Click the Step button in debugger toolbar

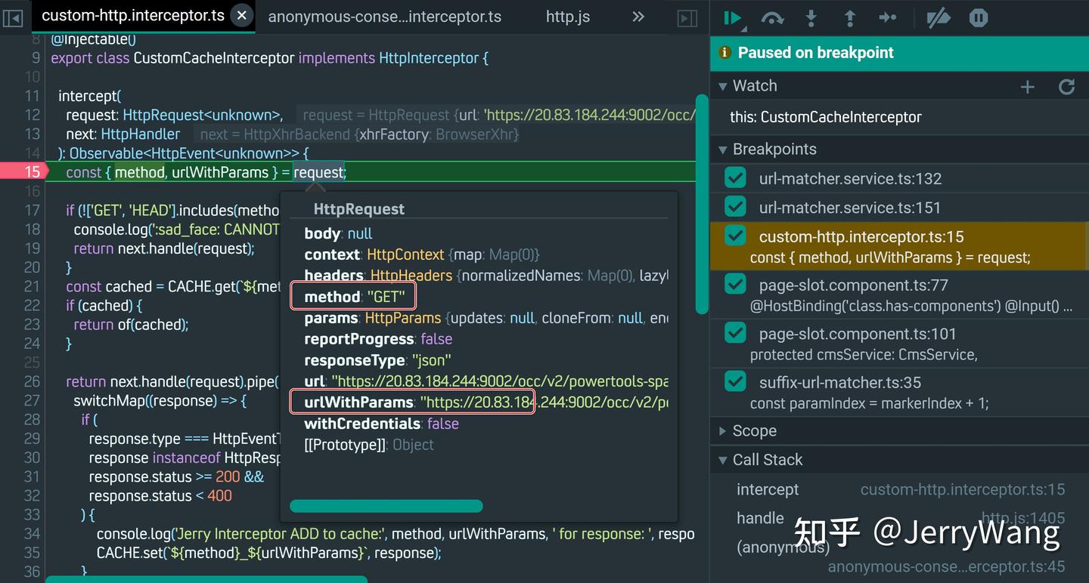(x=888, y=18)
